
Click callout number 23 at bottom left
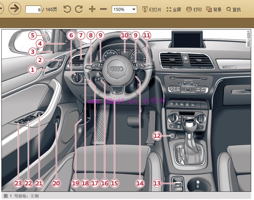pyautogui.click(x=18, y=184)
